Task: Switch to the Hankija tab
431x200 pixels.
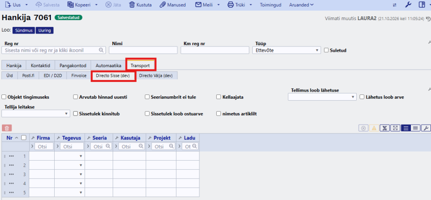Action: click(14, 66)
